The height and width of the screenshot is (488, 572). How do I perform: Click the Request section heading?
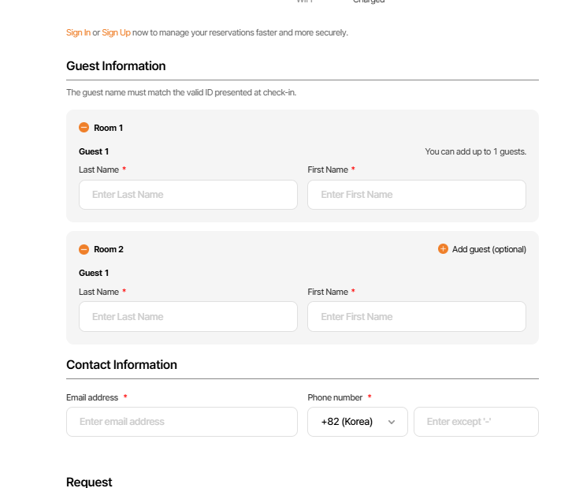click(89, 482)
